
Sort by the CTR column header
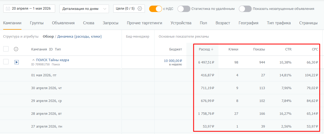point(288,49)
